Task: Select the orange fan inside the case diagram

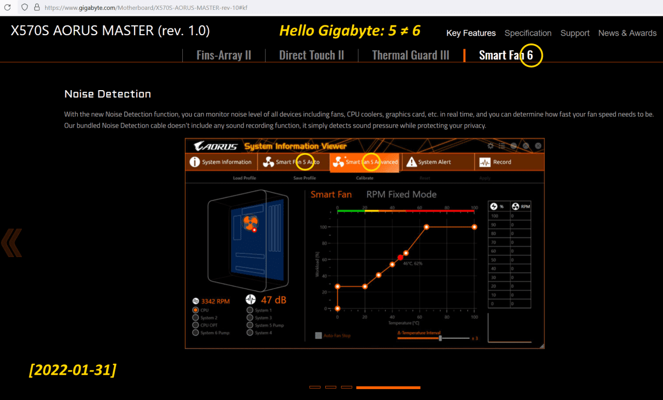Action: [x=250, y=223]
